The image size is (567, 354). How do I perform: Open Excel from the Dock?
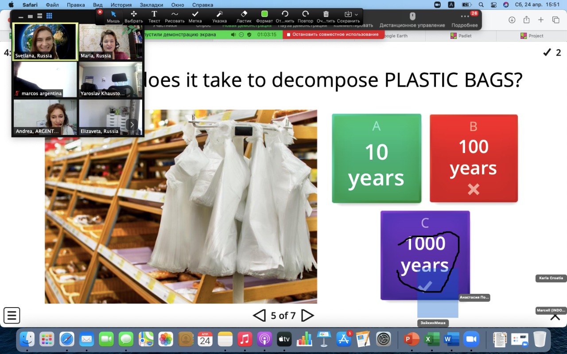pyautogui.click(x=432, y=339)
